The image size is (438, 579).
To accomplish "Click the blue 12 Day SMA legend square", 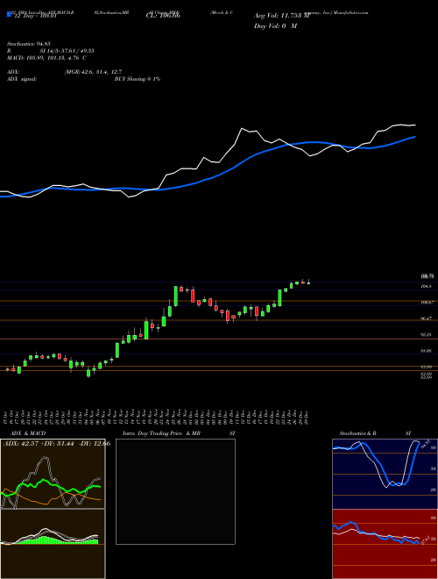I will 10,14.
